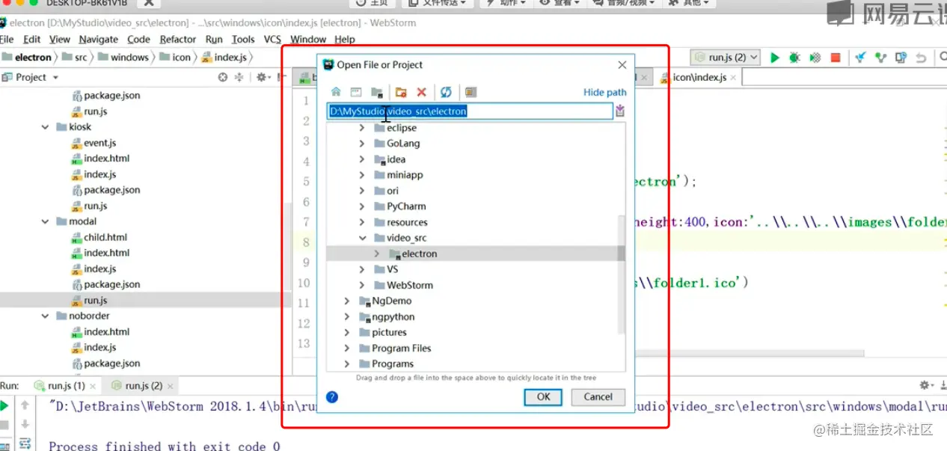Expand the Program Files folder node
947x451 pixels.
pyautogui.click(x=347, y=348)
